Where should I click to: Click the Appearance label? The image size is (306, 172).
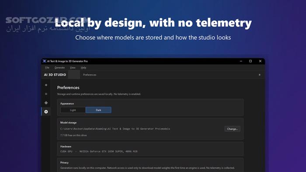[x=67, y=103]
